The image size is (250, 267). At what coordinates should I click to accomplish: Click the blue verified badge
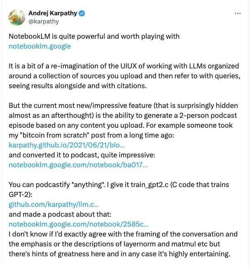tap(82, 13)
